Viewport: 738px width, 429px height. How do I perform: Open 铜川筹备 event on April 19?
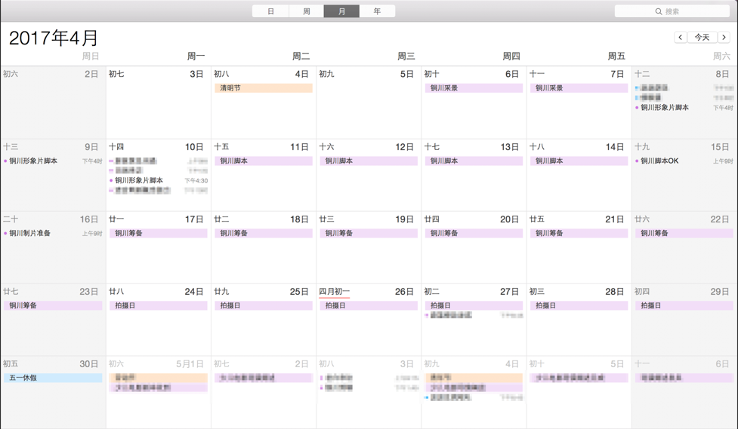click(x=369, y=233)
